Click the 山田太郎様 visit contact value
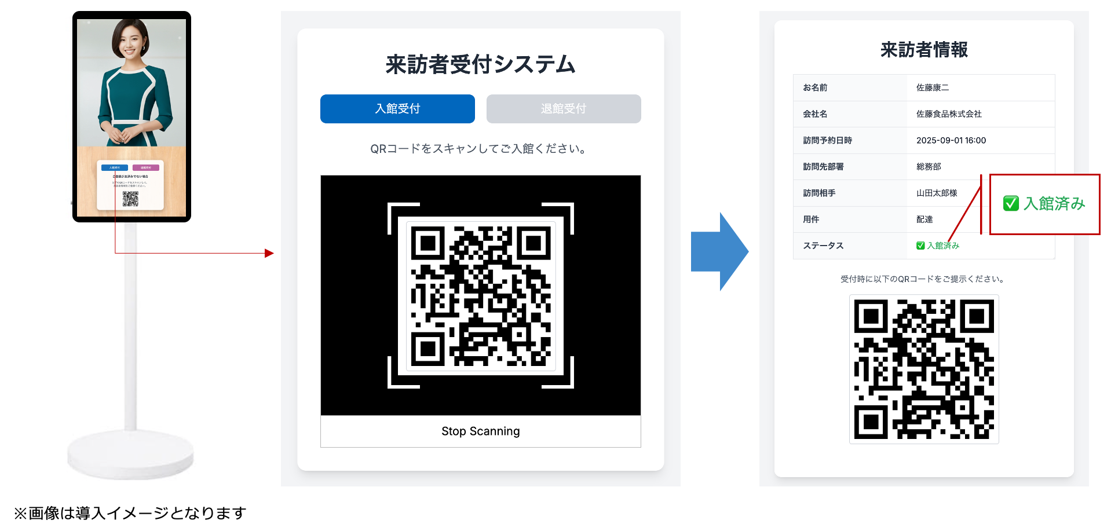Image resolution: width=1111 pixels, height=527 pixels. pos(937,193)
